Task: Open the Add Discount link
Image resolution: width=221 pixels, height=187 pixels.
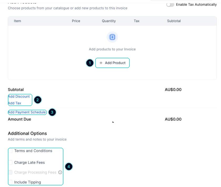Action: point(19,97)
